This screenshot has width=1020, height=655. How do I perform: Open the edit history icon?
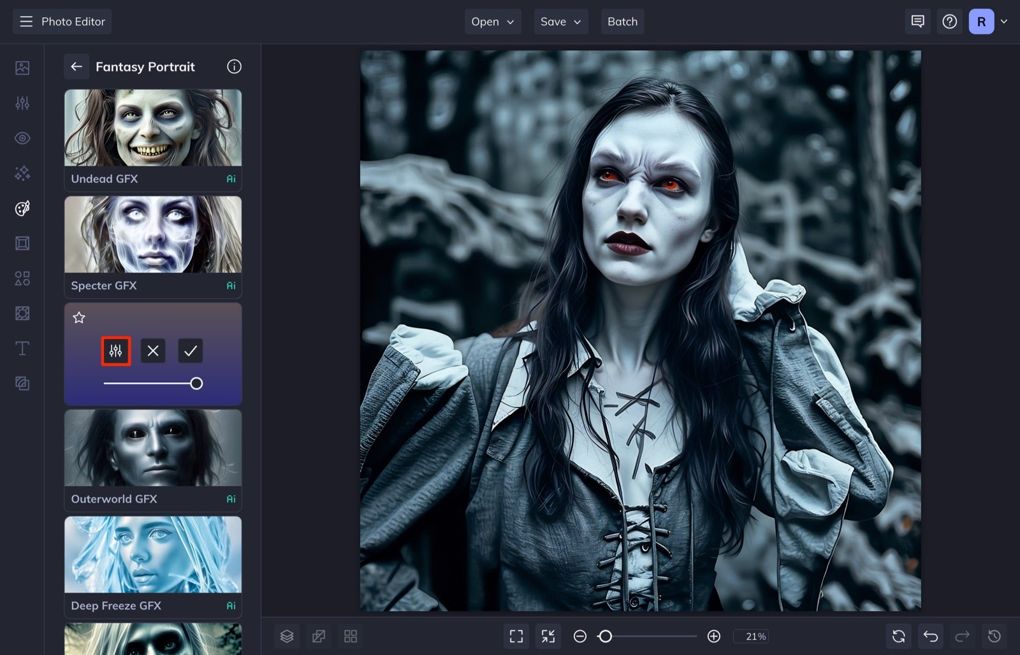(993, 636)
